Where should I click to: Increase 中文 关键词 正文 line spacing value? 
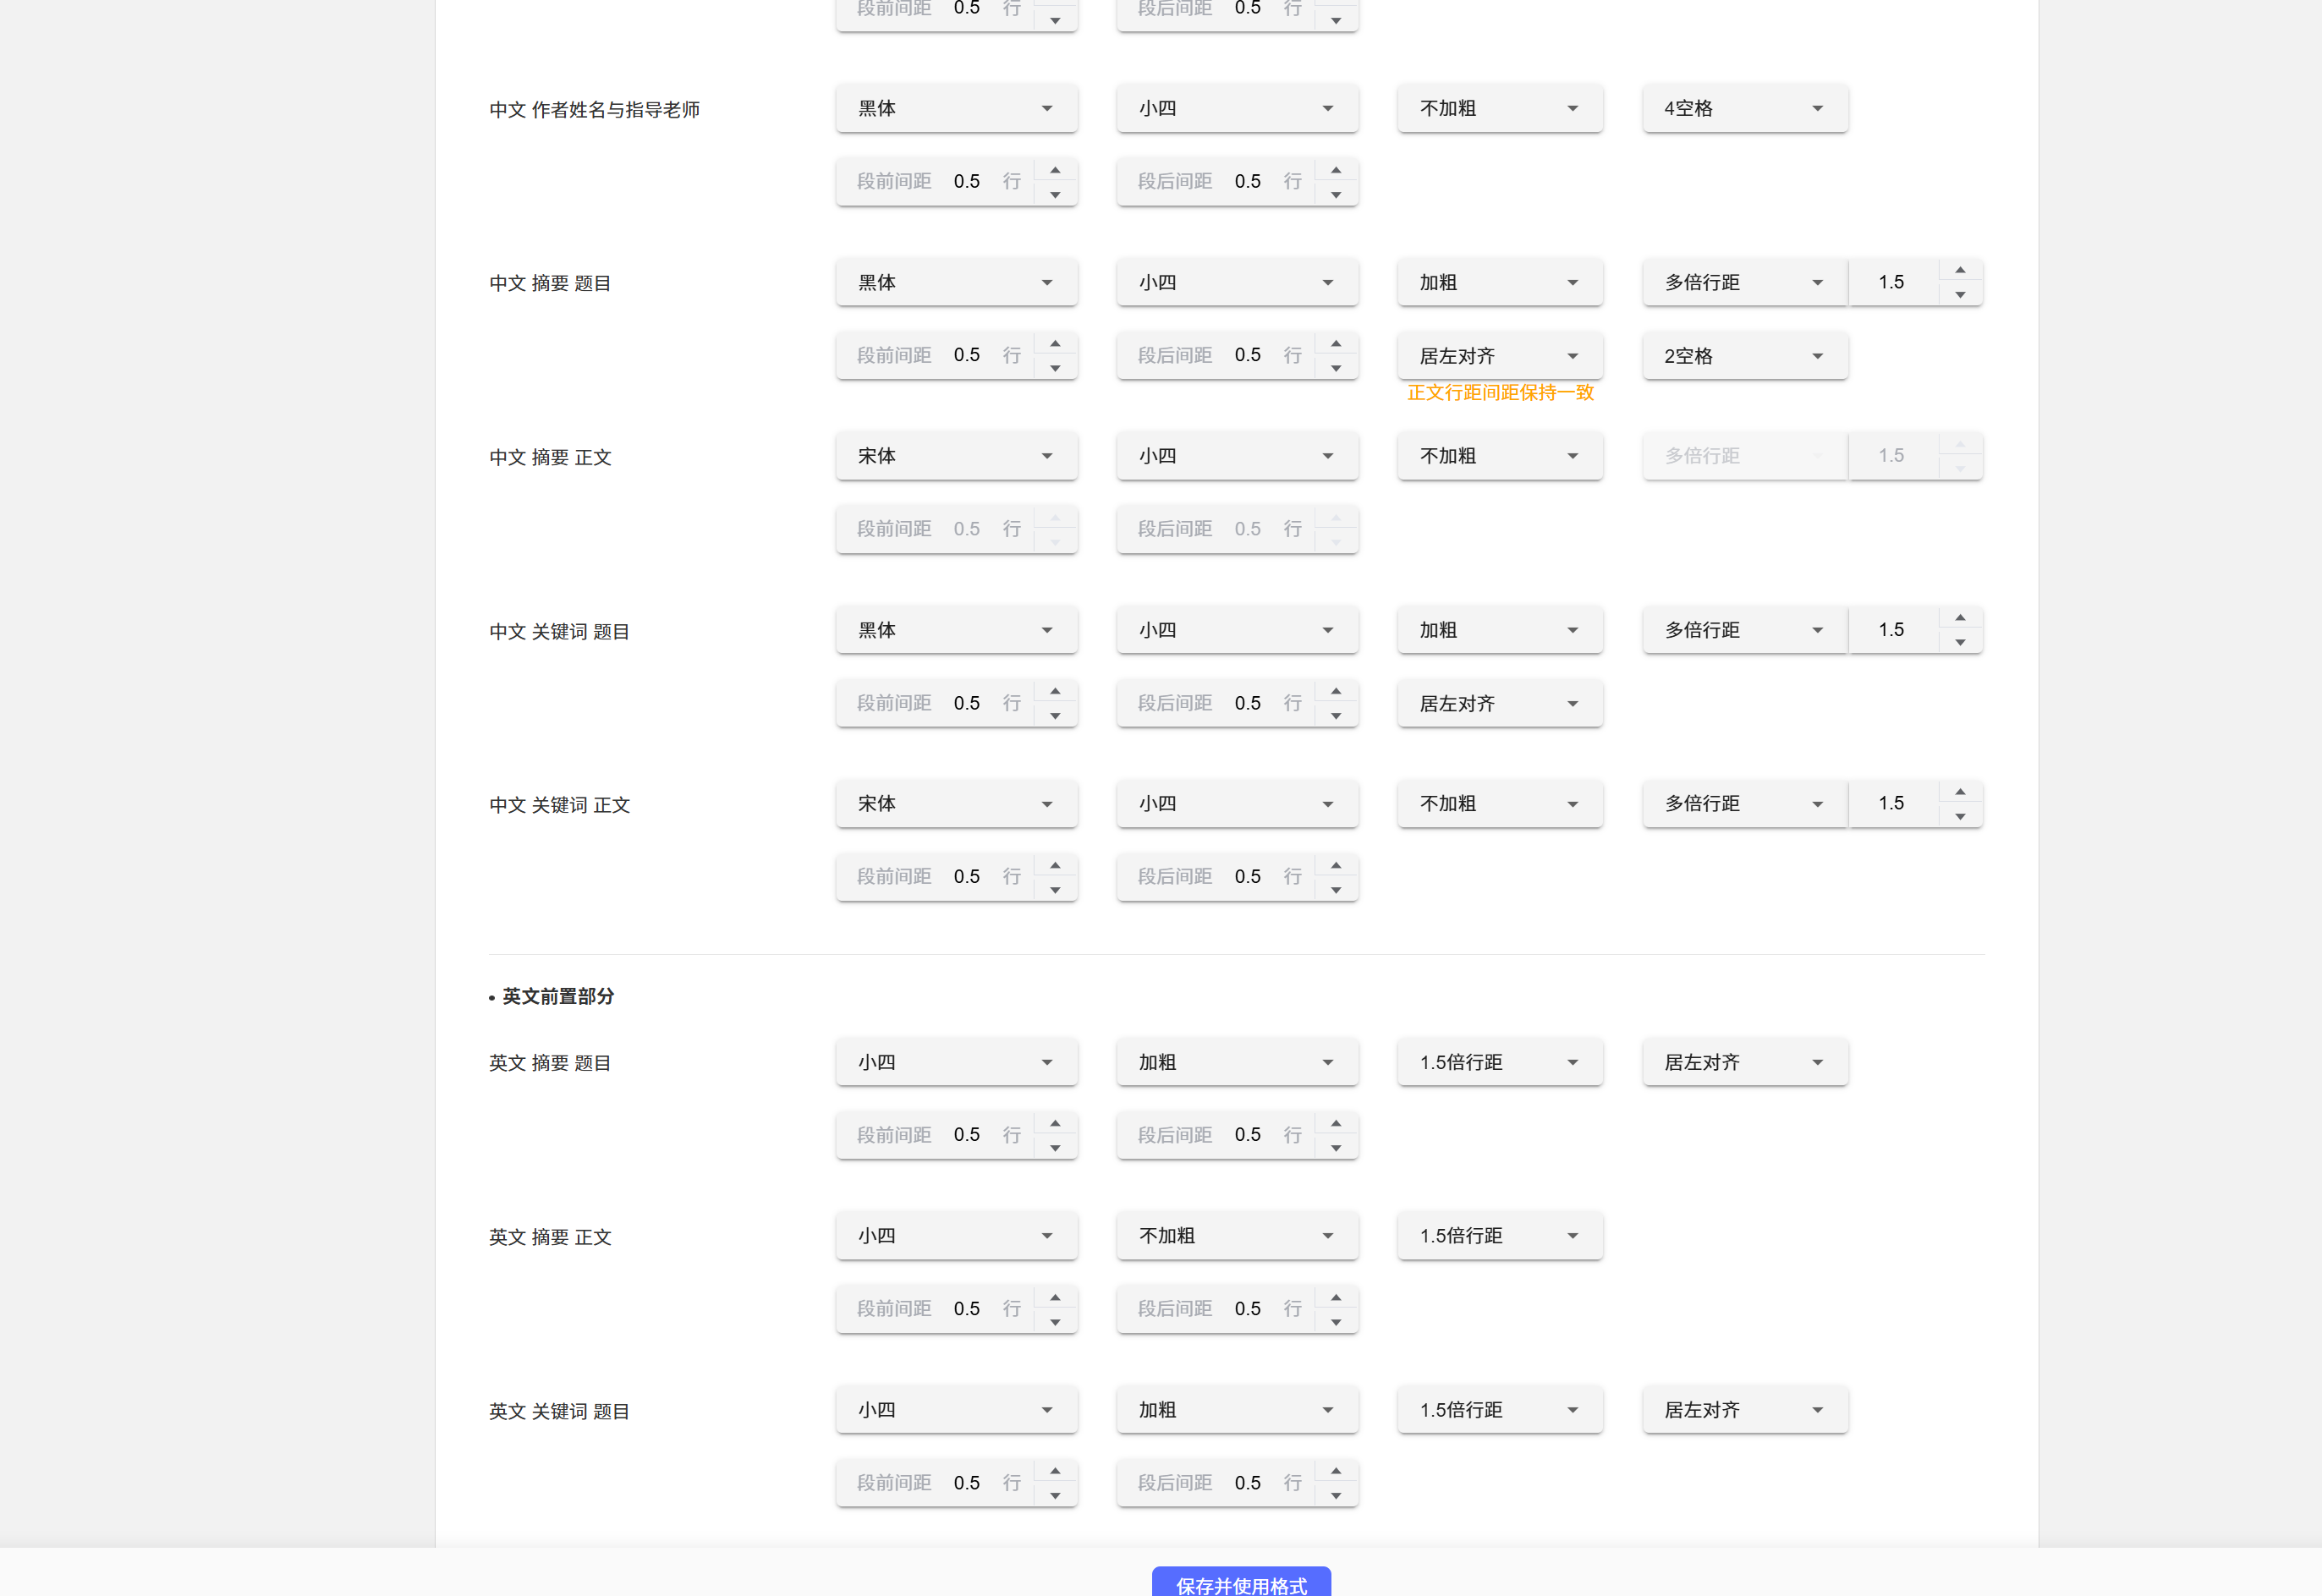(x=1960, y=792)
